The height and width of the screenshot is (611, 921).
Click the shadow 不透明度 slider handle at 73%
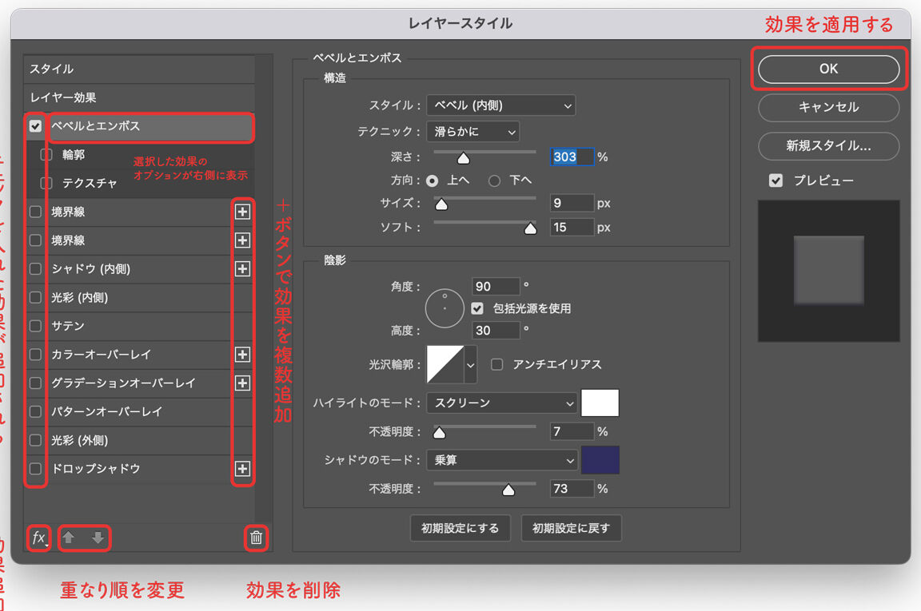click(x=508, y=490)
